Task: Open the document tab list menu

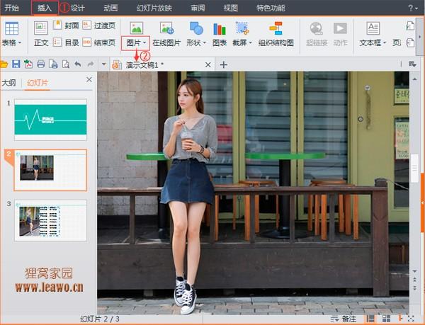Action: coord(412,64)
